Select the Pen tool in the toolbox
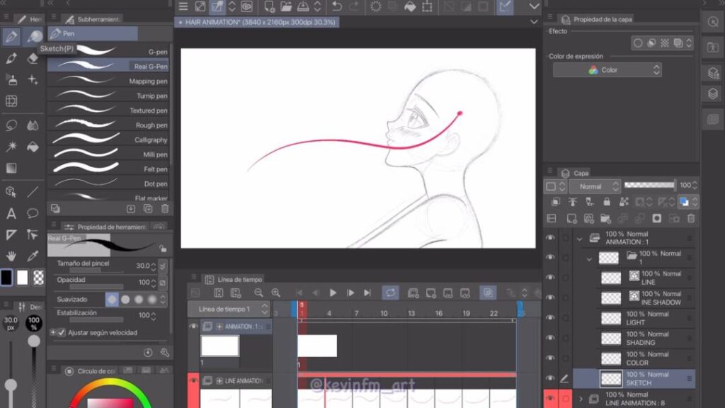 pyautogui.click(x=11, y=36)
